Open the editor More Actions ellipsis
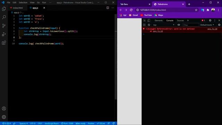The image size is (222, 125). click(113, 8)
